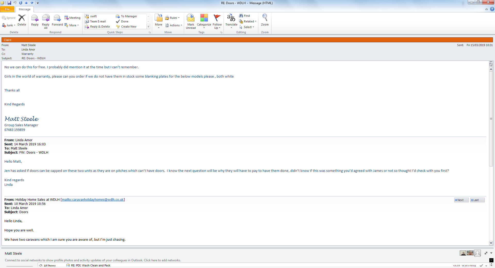Click the Next button in the message body

(x=461, y=200)
